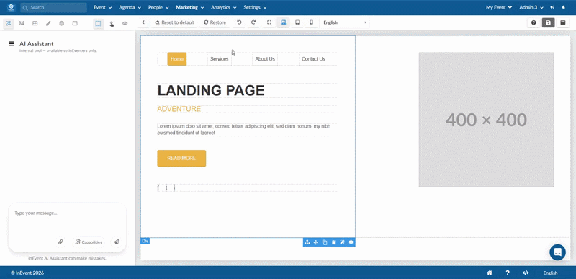This screenshot has width=576, height=279.
Task: Select the 400 × 400 placeholder image
Action: click(486, 120)
